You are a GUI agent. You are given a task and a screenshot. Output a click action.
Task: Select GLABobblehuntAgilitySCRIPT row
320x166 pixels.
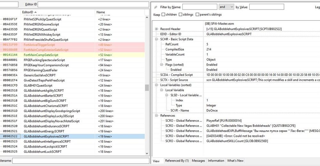tap(72, 90)
